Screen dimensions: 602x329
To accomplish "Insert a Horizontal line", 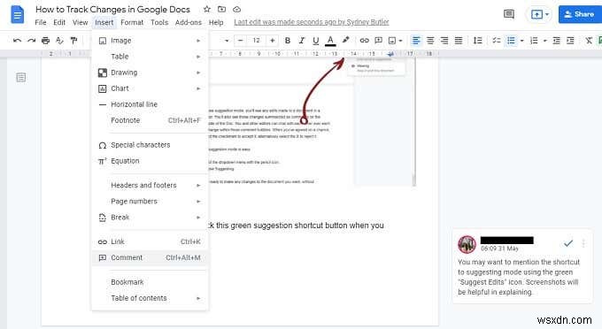I will (x=150, y=104).
